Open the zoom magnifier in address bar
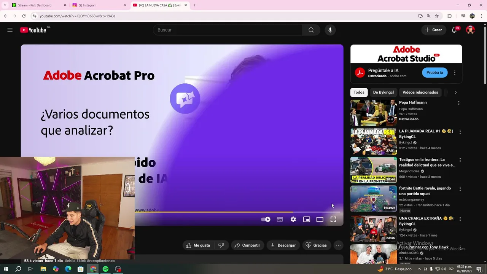The width and height of the screenshot is (487, 274). coord(428,16)
